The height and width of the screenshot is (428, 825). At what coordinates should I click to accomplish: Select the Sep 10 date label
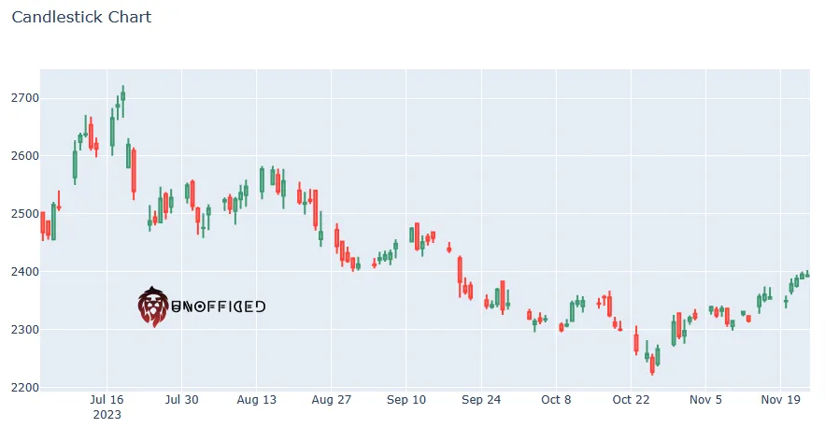[406, 400]
